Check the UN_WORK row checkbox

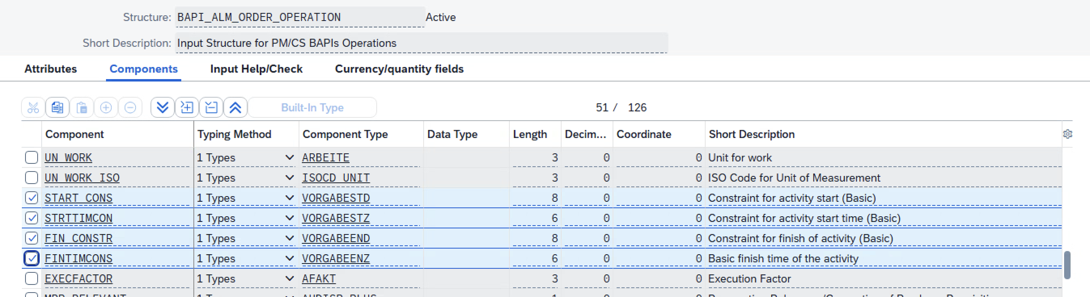click(32, 157)
